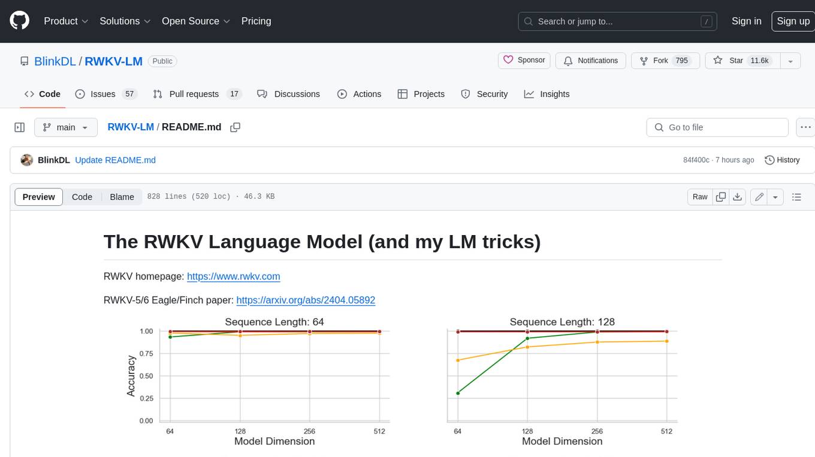815x457 pixels.
Task: Switch to the Code tab
Action: pos(43,94)
